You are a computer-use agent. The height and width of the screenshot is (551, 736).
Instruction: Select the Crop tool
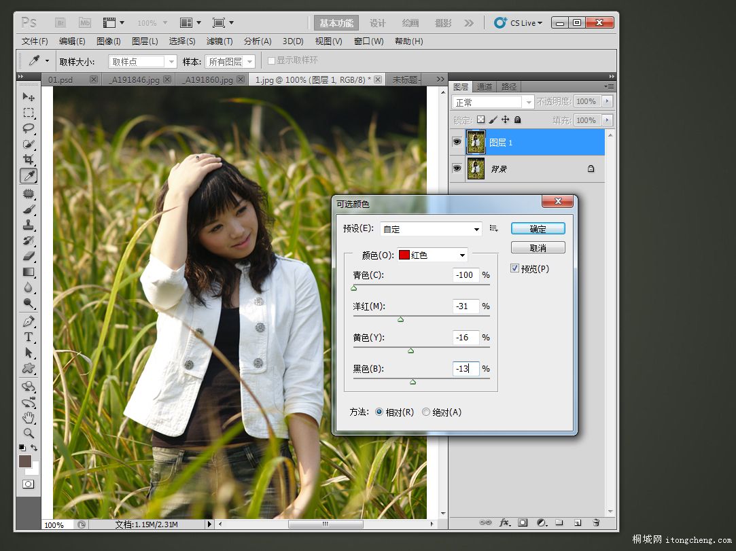[x=29, y=160]
